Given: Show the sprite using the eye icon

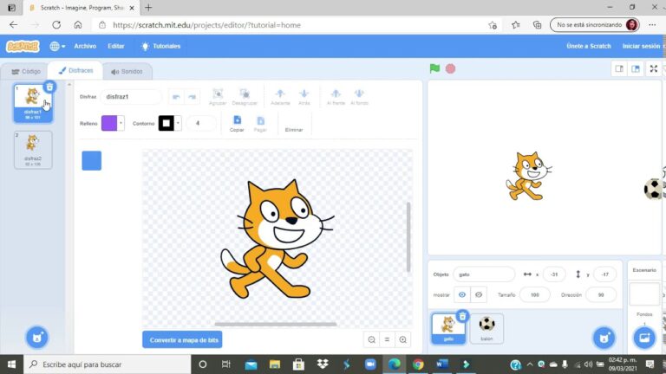Looking at the screenshot, I should coord(462,294).
